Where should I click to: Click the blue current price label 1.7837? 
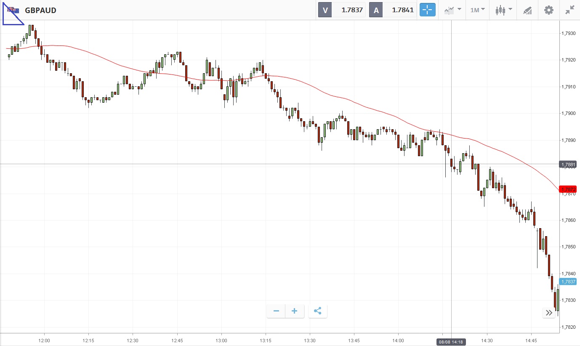tap(567, 282)
